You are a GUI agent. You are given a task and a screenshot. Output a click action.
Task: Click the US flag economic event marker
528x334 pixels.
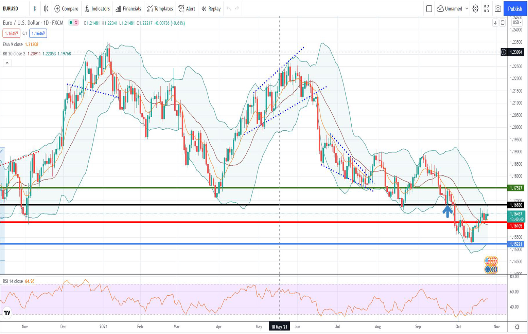click(x=491, y=261)
